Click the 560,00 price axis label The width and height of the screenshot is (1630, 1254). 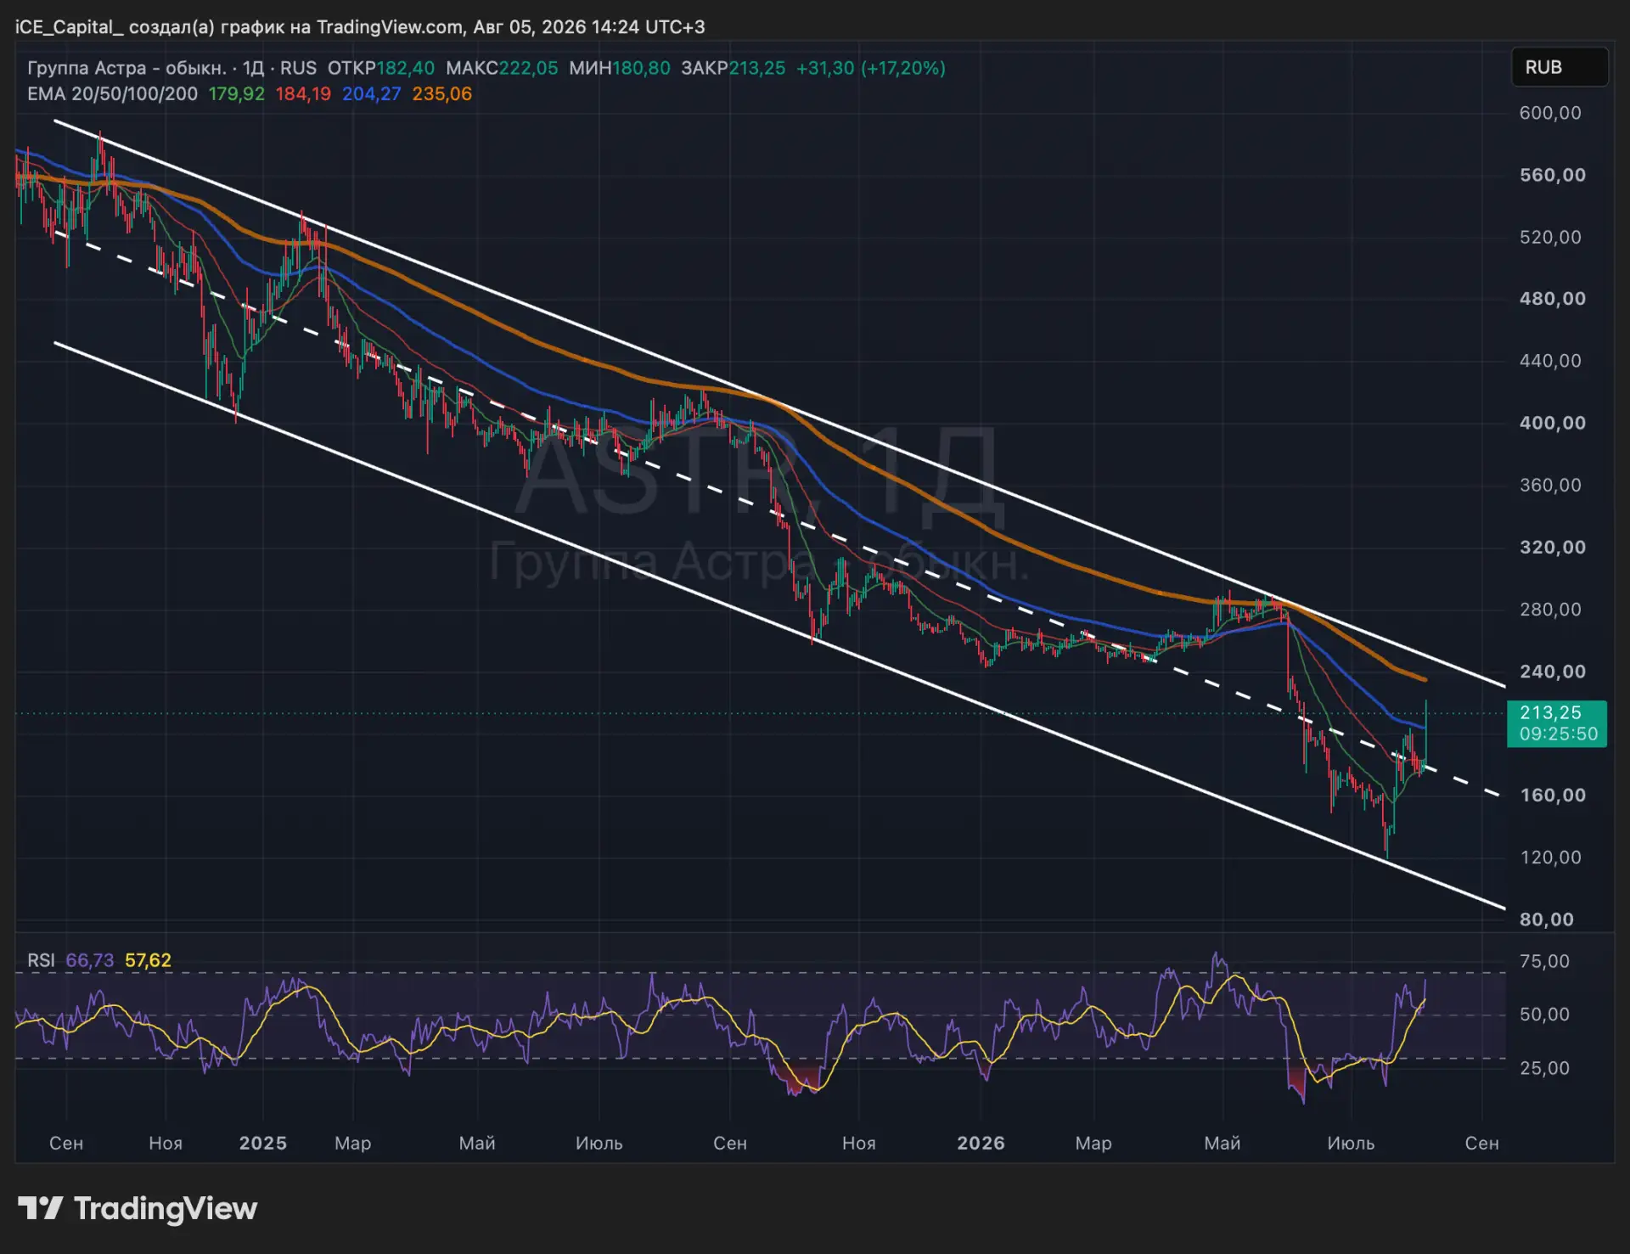click(x=1553, y=175)
